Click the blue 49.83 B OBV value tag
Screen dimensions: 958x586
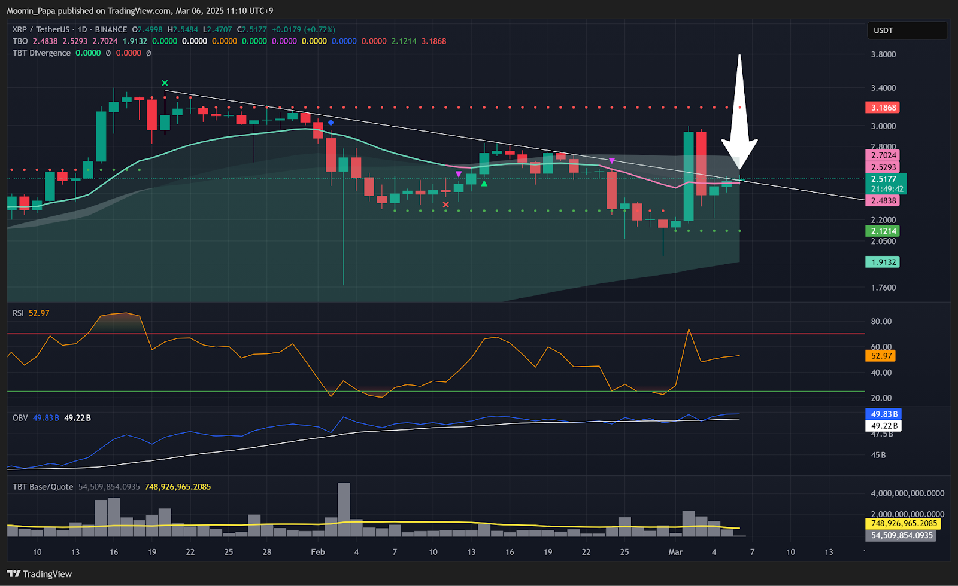click(884, 414)
